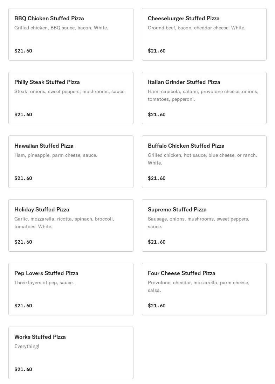Image resolution: width=275 pixels, height=384 pixels.
Task: Click the Philly Steak Stuffed Pizza title
Action: click(47, 82)
